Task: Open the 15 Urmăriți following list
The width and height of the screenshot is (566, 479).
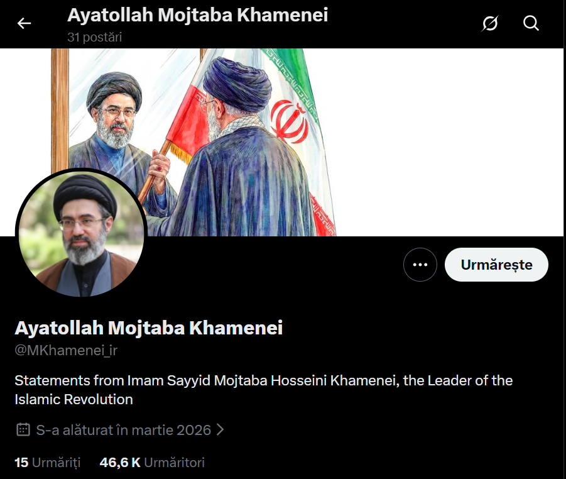Action: [47, 463]
